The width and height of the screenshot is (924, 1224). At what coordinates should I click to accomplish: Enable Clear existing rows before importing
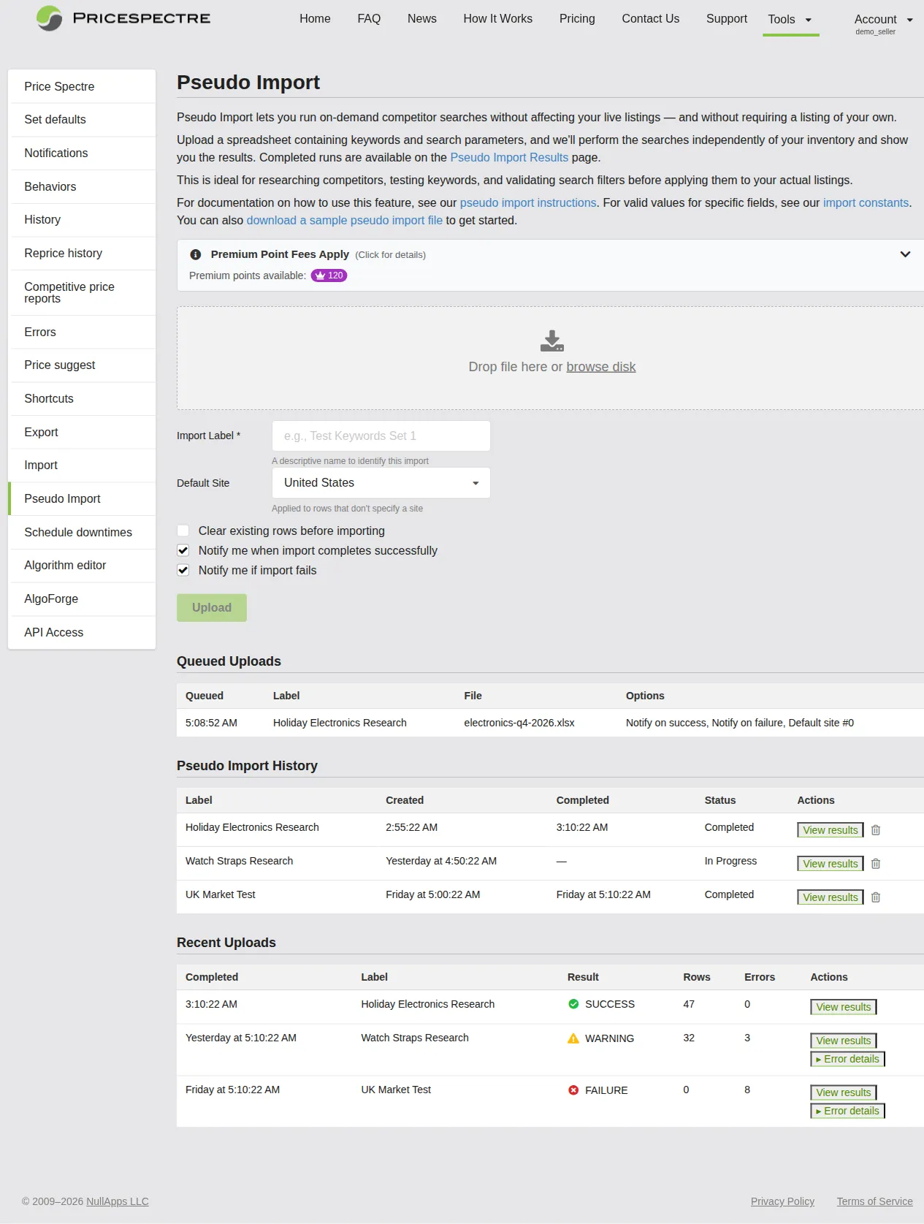coord(183,531)
